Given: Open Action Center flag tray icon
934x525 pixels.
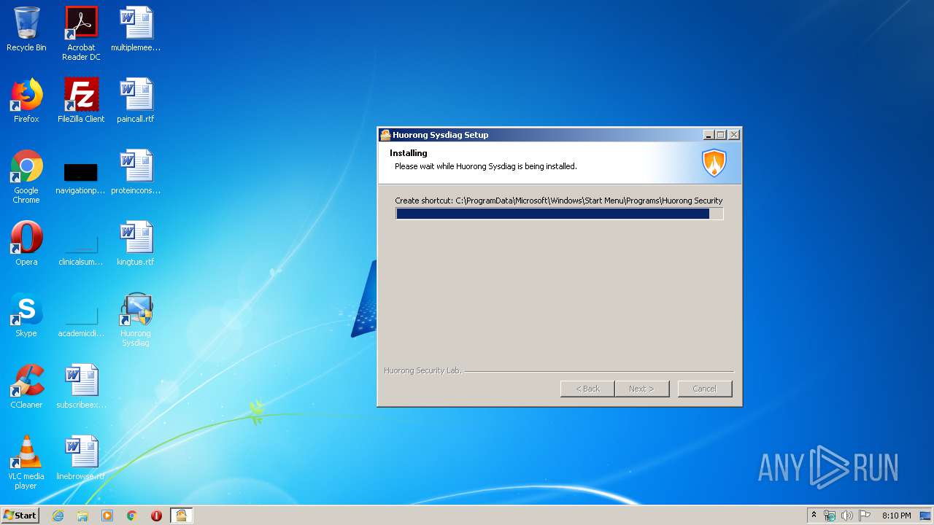Looking at the screenshot, I should (x=864, y=516).
